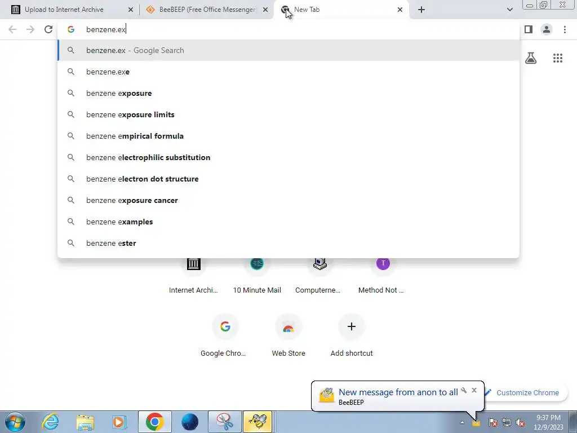Click the wrench icon in BeeBEEP notification
The width and height of the screenshot is (577, 433).
click(x=464, y=390)
